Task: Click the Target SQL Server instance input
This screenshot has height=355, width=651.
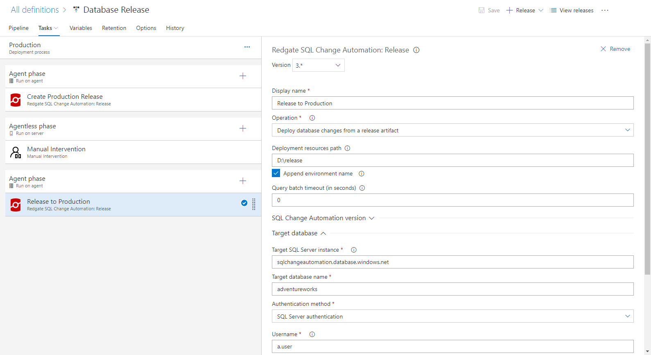Action: (x=452, y=262)
